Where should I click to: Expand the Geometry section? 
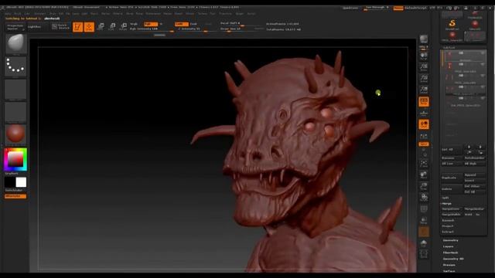pos(450,240)
